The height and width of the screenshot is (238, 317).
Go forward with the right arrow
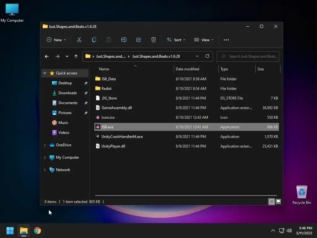click(57, 56)
